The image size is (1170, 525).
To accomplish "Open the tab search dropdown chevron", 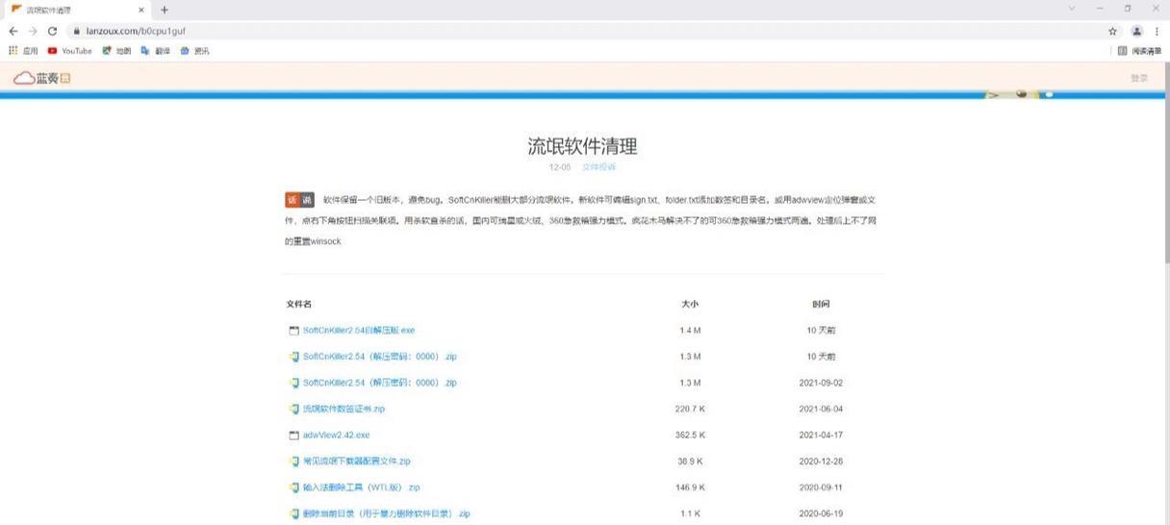I will point(1072,9).
